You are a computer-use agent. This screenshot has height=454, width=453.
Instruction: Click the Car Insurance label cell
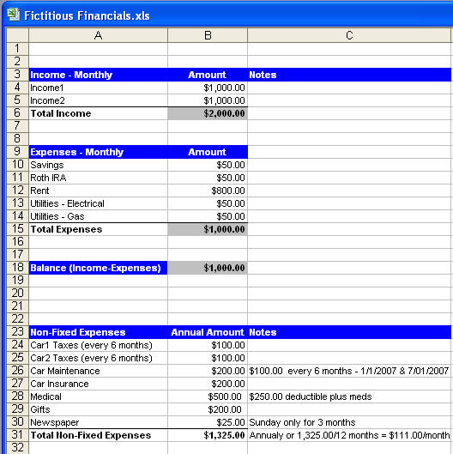[x=98, y=384]
